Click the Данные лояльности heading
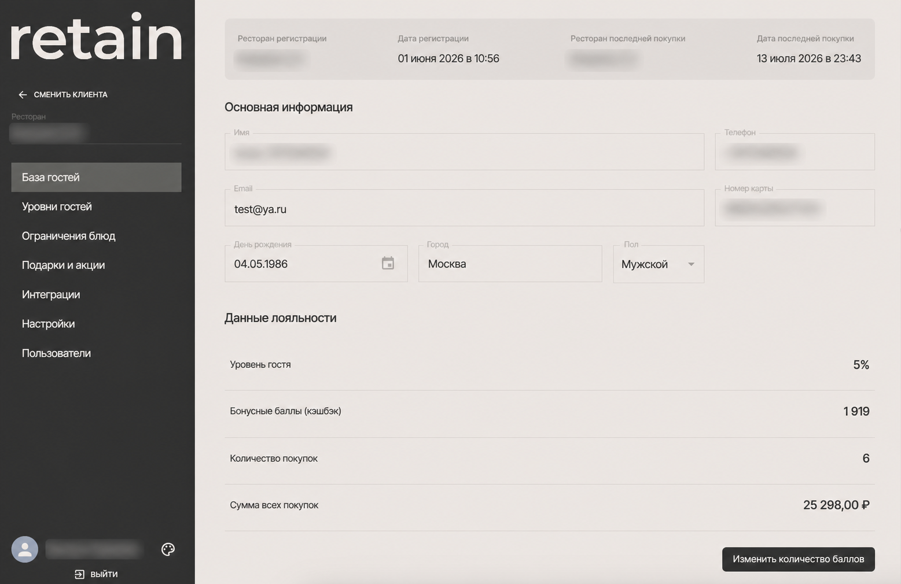The width and height of the screenshot is (901, 584). pos(280,318)
